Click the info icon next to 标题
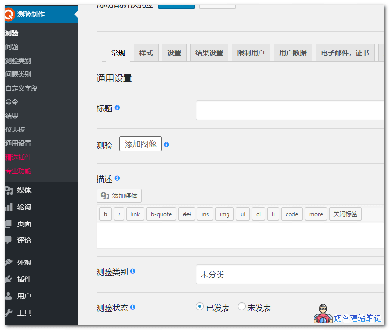This screenshot has width=389, height=330. pyautogui.click(x=117, y=108)
